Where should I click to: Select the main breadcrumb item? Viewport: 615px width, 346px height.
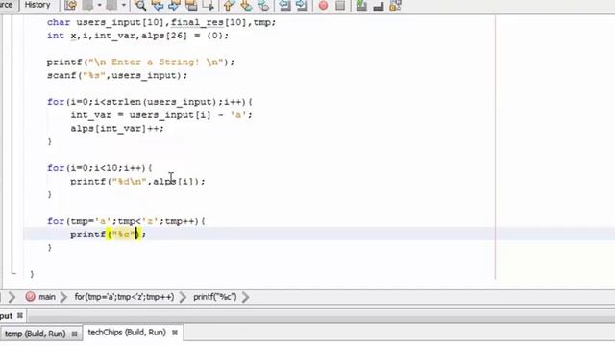pyautogui.click(x=47, y=297)
